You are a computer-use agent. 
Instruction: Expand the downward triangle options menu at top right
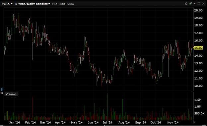[194, 4]
